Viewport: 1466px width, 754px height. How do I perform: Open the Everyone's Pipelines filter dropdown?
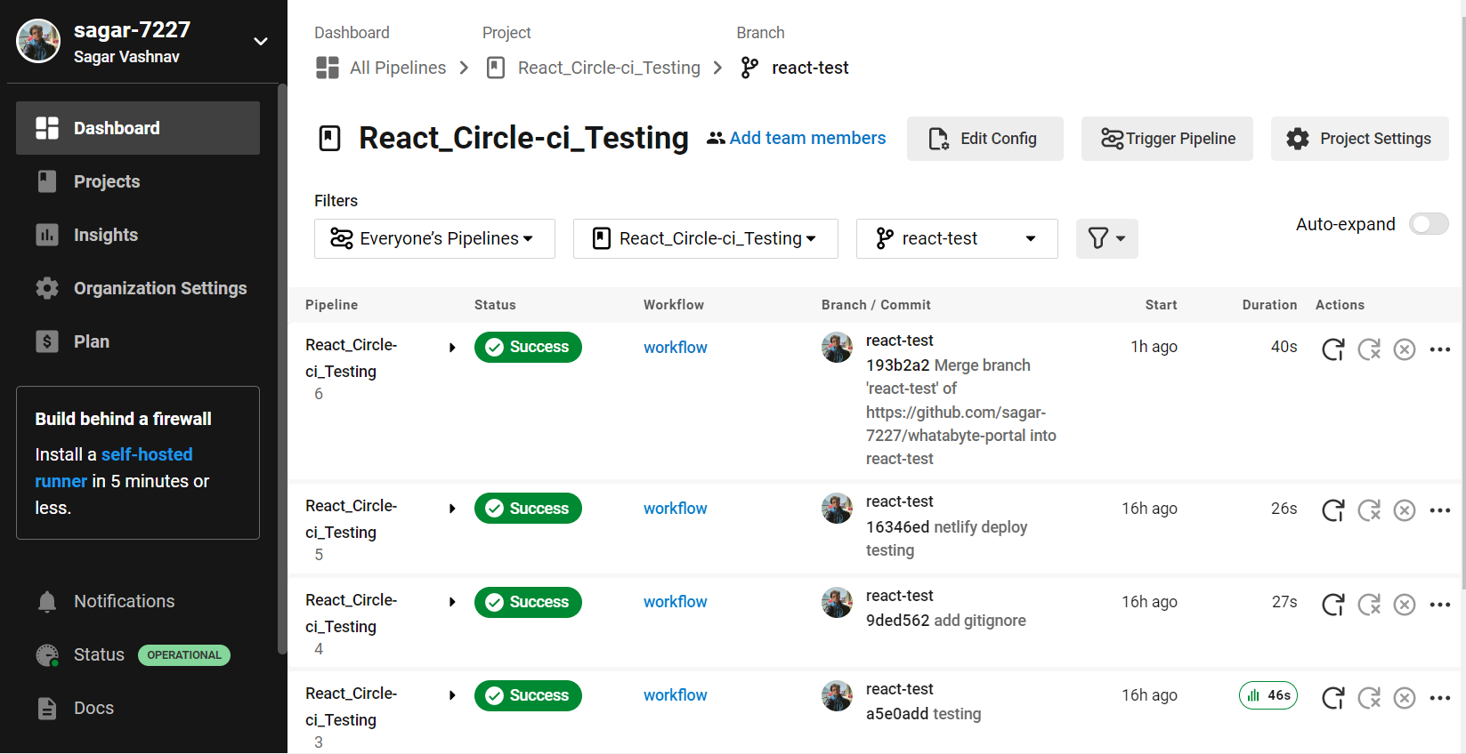(434, 238)
